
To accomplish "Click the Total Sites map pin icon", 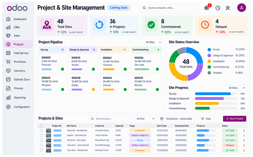I will click(x=47, y=25).
